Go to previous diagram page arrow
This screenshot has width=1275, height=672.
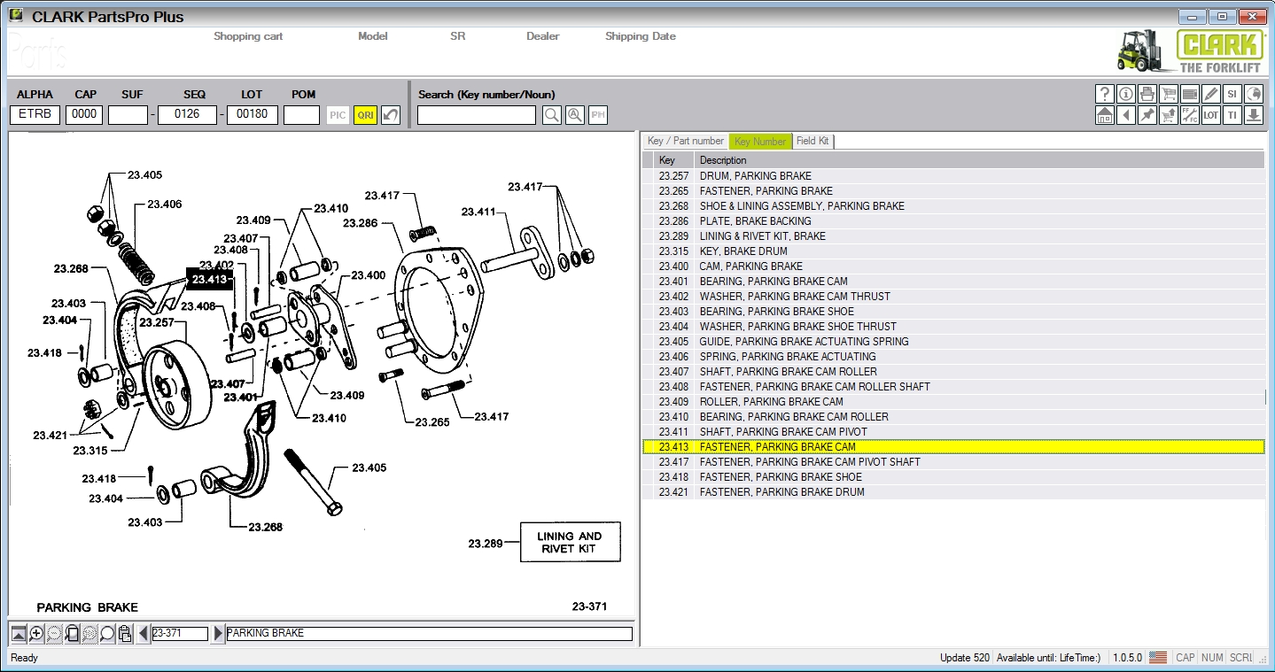click(144, 634)
